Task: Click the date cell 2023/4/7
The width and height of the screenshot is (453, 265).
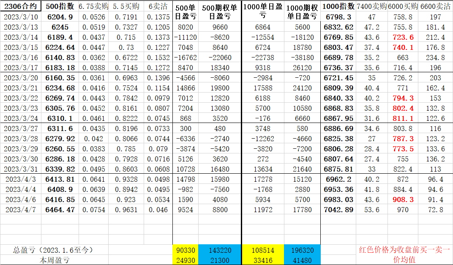Action: [x=21, y=210]
